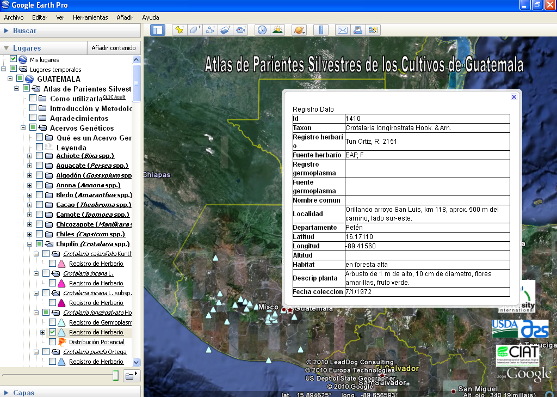
Task: Add an image overlay
Action: click(226, 30)
